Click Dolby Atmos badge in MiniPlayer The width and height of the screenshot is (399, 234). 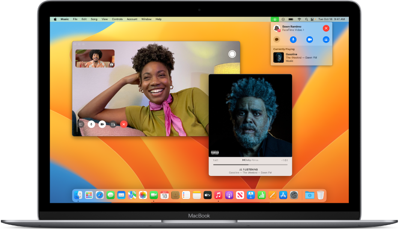pos(250,160)
